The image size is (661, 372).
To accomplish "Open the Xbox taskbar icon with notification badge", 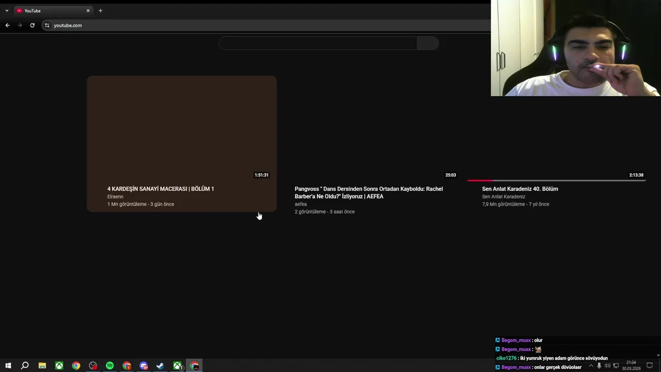I will [178, 366].
